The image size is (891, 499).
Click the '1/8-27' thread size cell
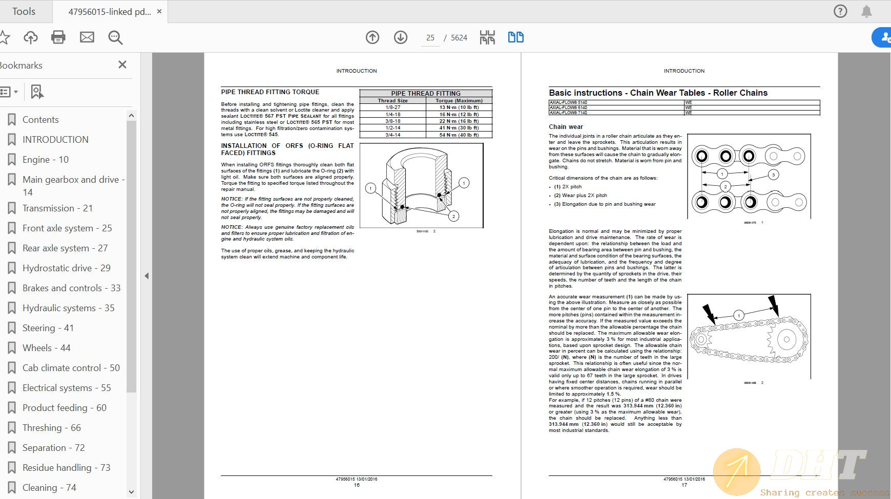(393, 107)
